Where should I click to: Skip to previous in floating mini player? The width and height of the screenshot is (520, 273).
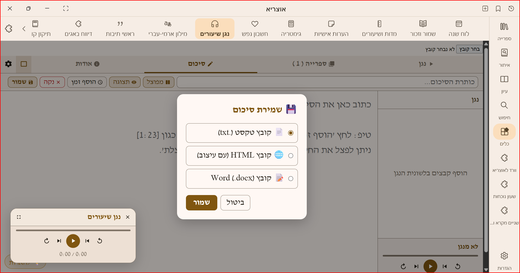[87, 241]
